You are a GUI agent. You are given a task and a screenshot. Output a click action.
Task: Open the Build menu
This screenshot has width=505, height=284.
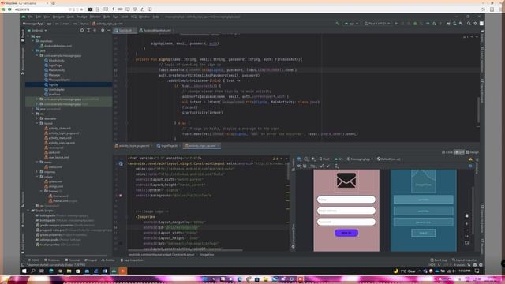point(107,17)
